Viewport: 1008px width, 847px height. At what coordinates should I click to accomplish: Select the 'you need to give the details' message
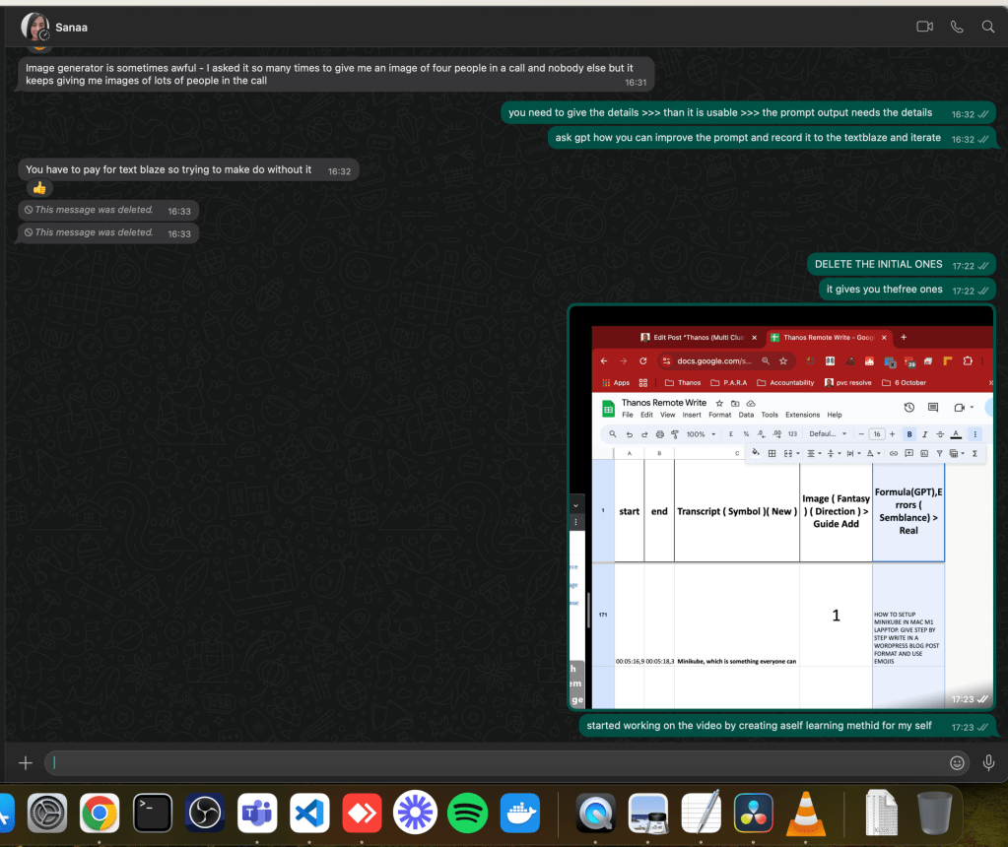point(748,113)
